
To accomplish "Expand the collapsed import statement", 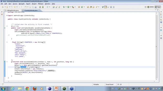I will (x=7, y=15).
